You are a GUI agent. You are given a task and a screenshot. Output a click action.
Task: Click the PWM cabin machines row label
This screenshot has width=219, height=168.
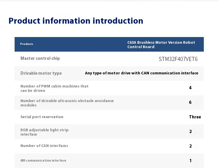click(54, 88)
